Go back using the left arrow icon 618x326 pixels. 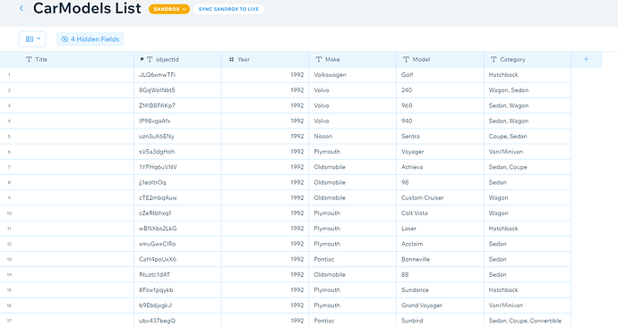tap(21, 8)
